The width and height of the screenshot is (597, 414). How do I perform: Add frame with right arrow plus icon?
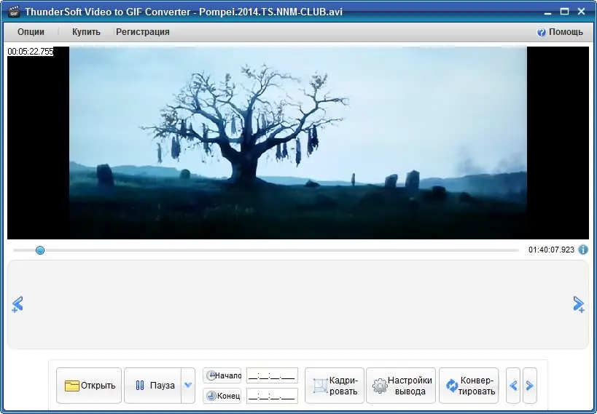(579, 305)
